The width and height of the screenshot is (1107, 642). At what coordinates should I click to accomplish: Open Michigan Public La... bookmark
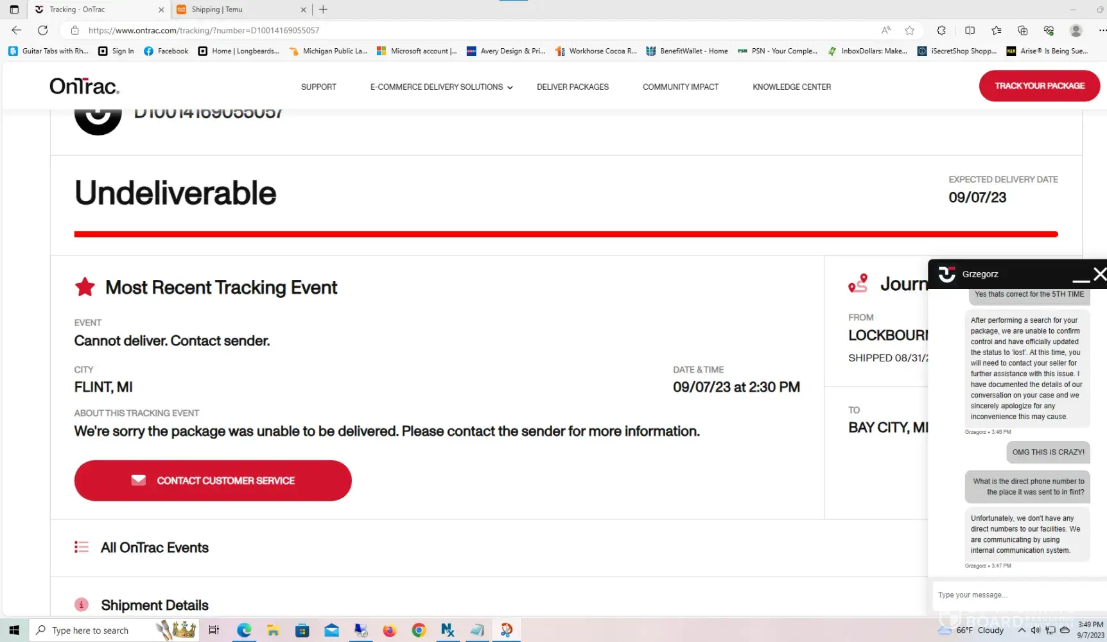click(x=328, y=51)
